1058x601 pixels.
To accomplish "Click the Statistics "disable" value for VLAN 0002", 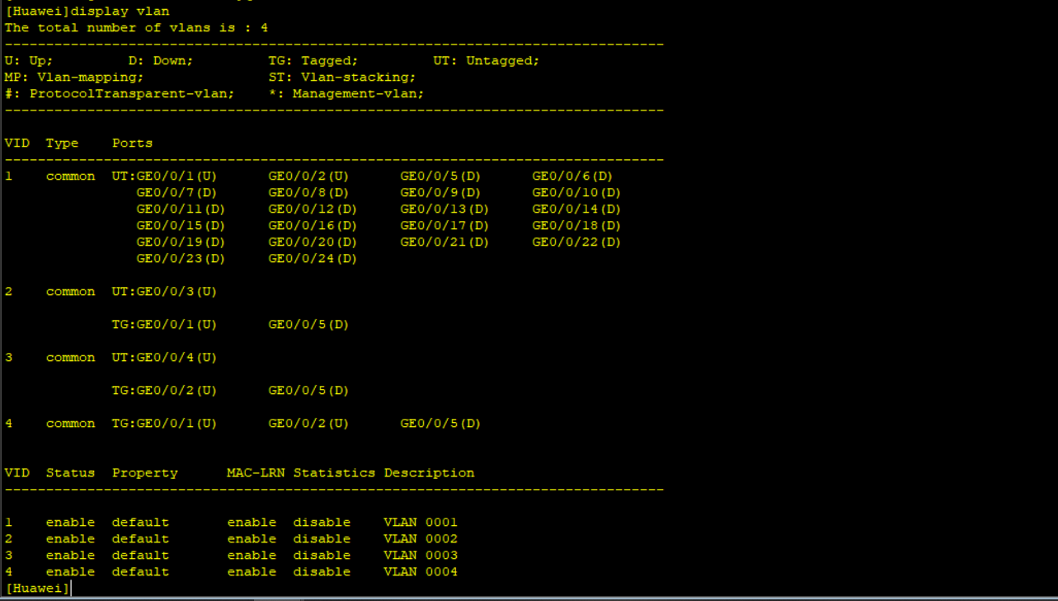I will tap(322, 538).
